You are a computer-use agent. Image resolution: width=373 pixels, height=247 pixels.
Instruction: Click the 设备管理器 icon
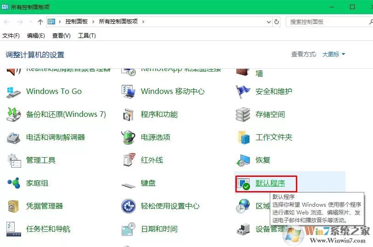point(243,229)
